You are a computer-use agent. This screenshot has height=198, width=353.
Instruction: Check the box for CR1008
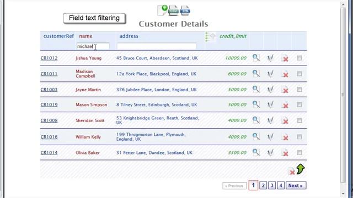pos(299,120)
